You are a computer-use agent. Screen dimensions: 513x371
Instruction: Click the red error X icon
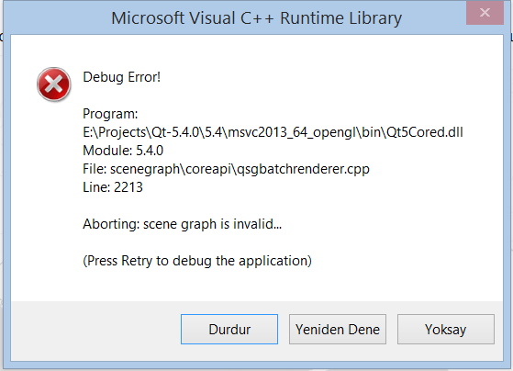point(53,84)
